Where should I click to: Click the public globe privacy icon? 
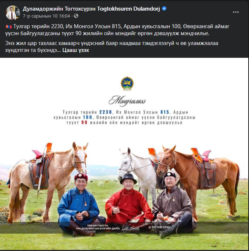[x=76, y=16]
